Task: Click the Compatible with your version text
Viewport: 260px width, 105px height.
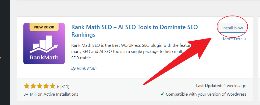Action: pyautogui.click(x=206, y=94)
